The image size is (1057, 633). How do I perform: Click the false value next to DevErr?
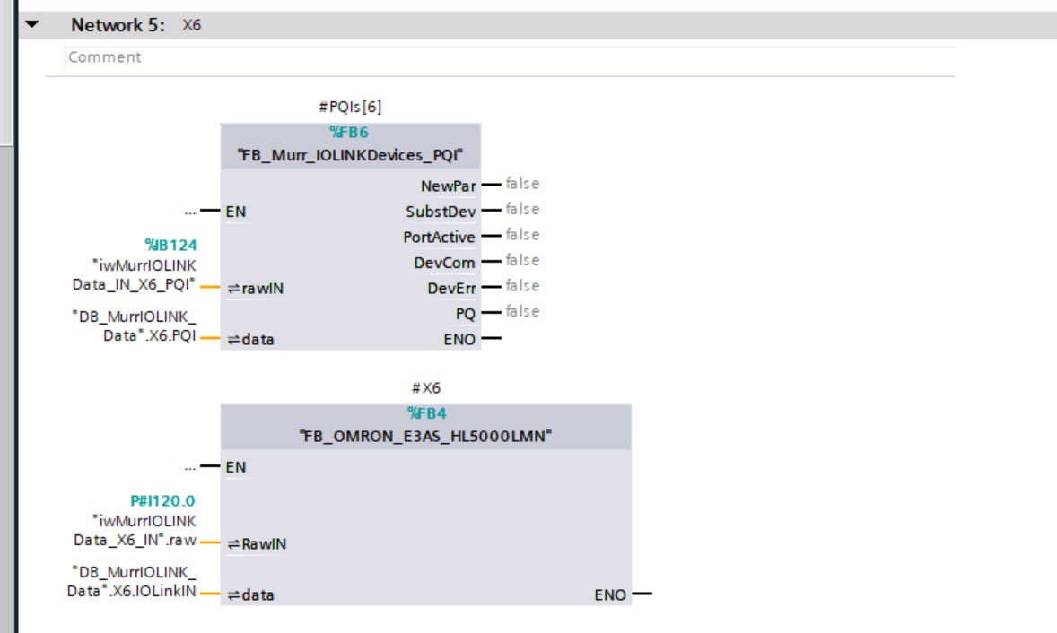(522, 285)
